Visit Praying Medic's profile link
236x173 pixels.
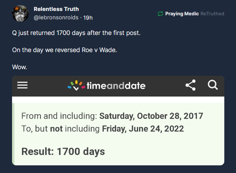click(182, 14)
